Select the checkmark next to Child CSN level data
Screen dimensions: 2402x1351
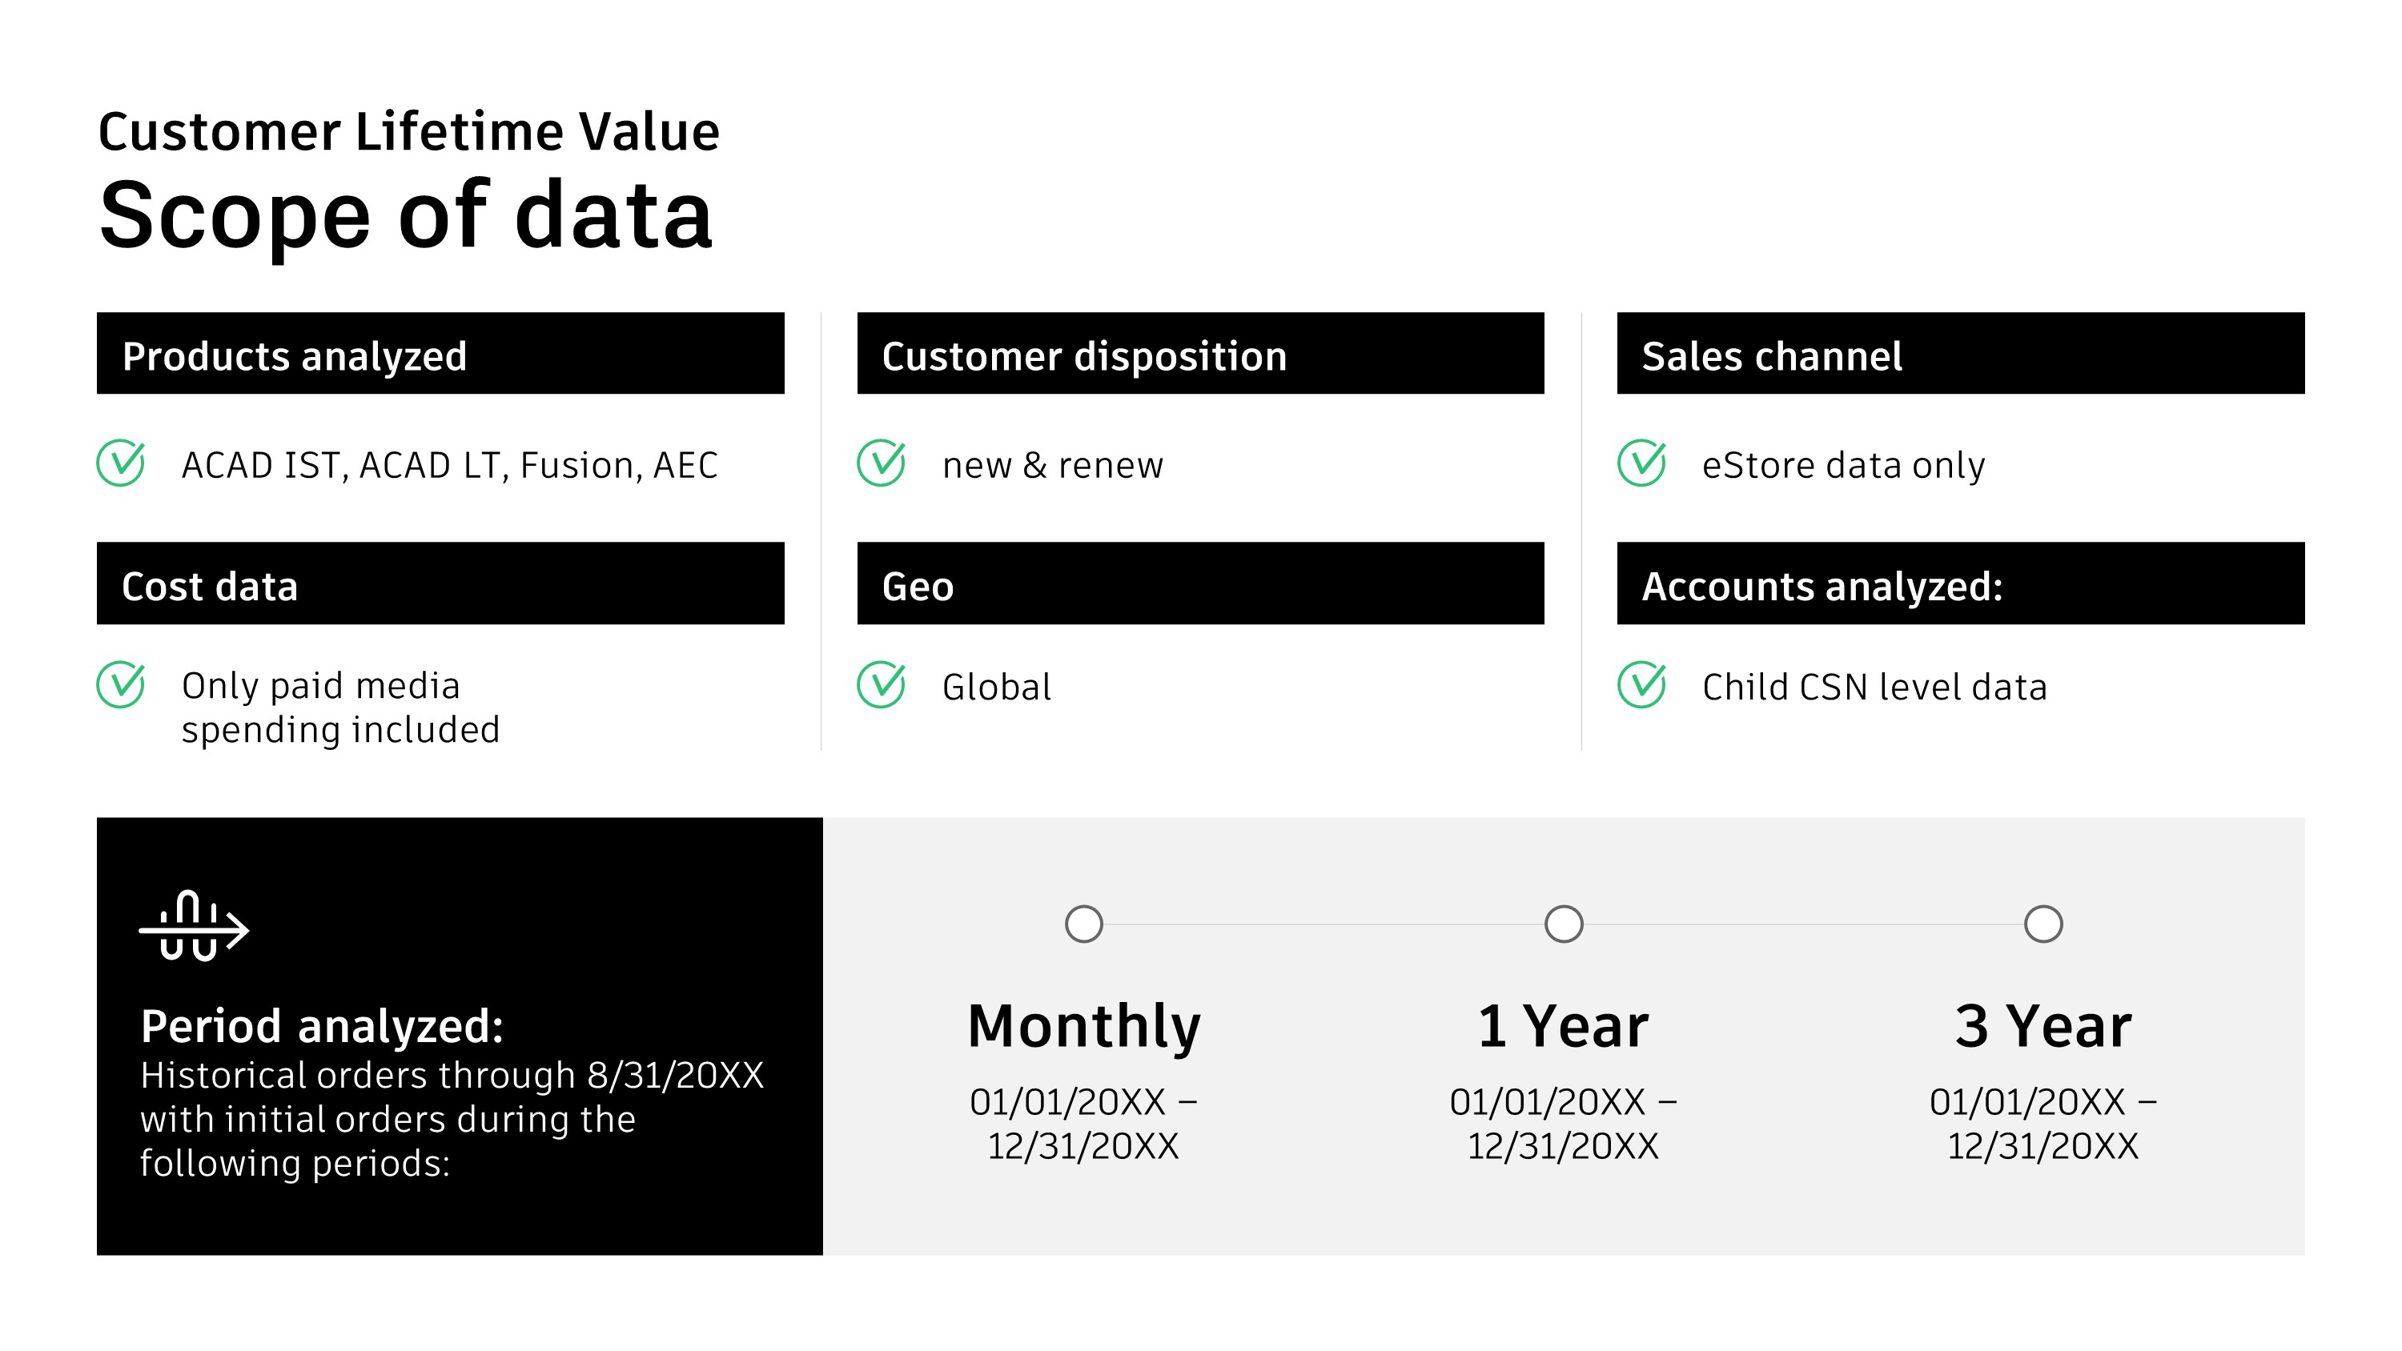(x=1642, y=684)
